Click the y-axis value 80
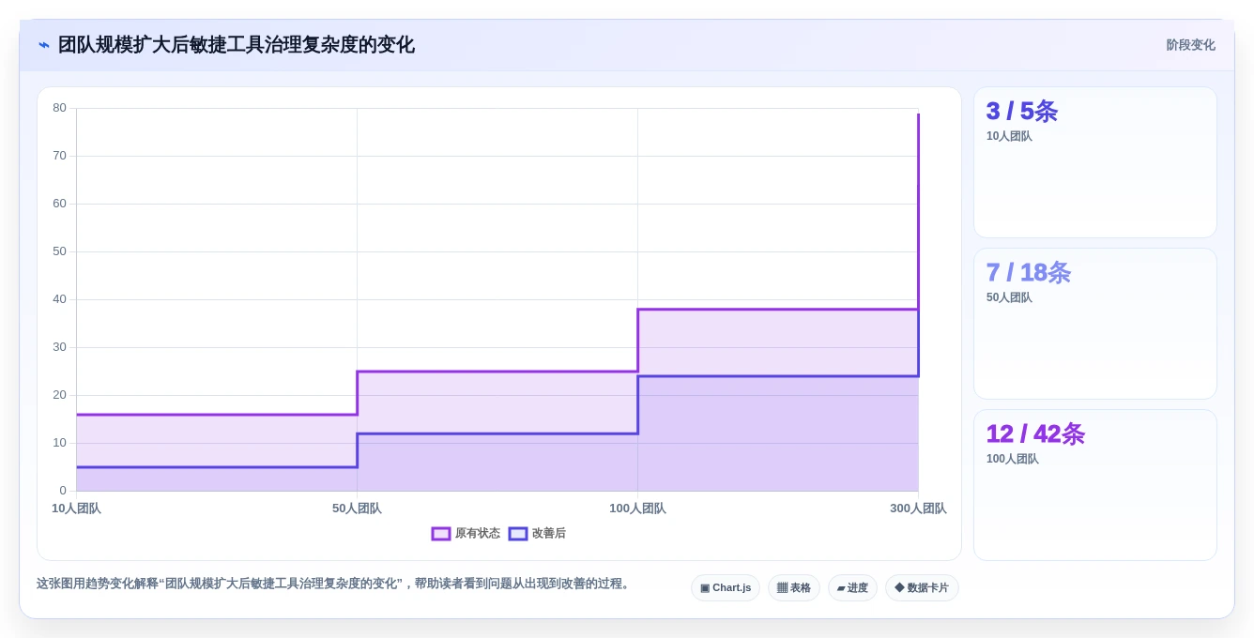Viewport: 1254px width, 638px height. click(59, 108)
